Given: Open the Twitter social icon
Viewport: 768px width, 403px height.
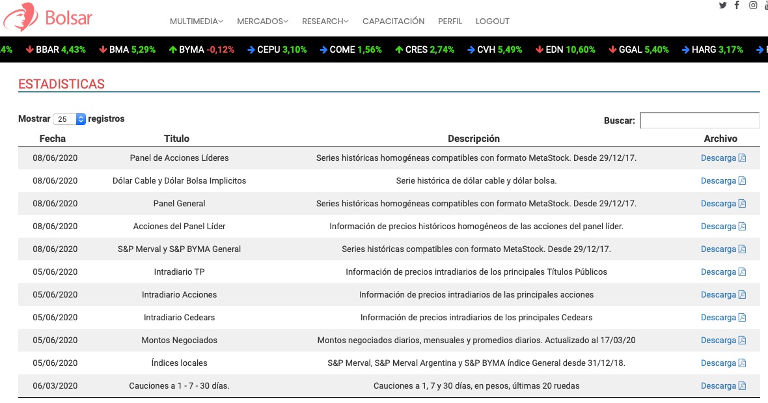Looking at the screenshot, I should (x=722, y=5).
